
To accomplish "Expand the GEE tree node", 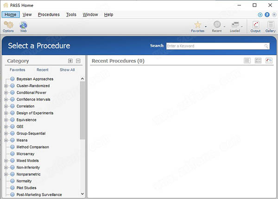I will [6, 127].
